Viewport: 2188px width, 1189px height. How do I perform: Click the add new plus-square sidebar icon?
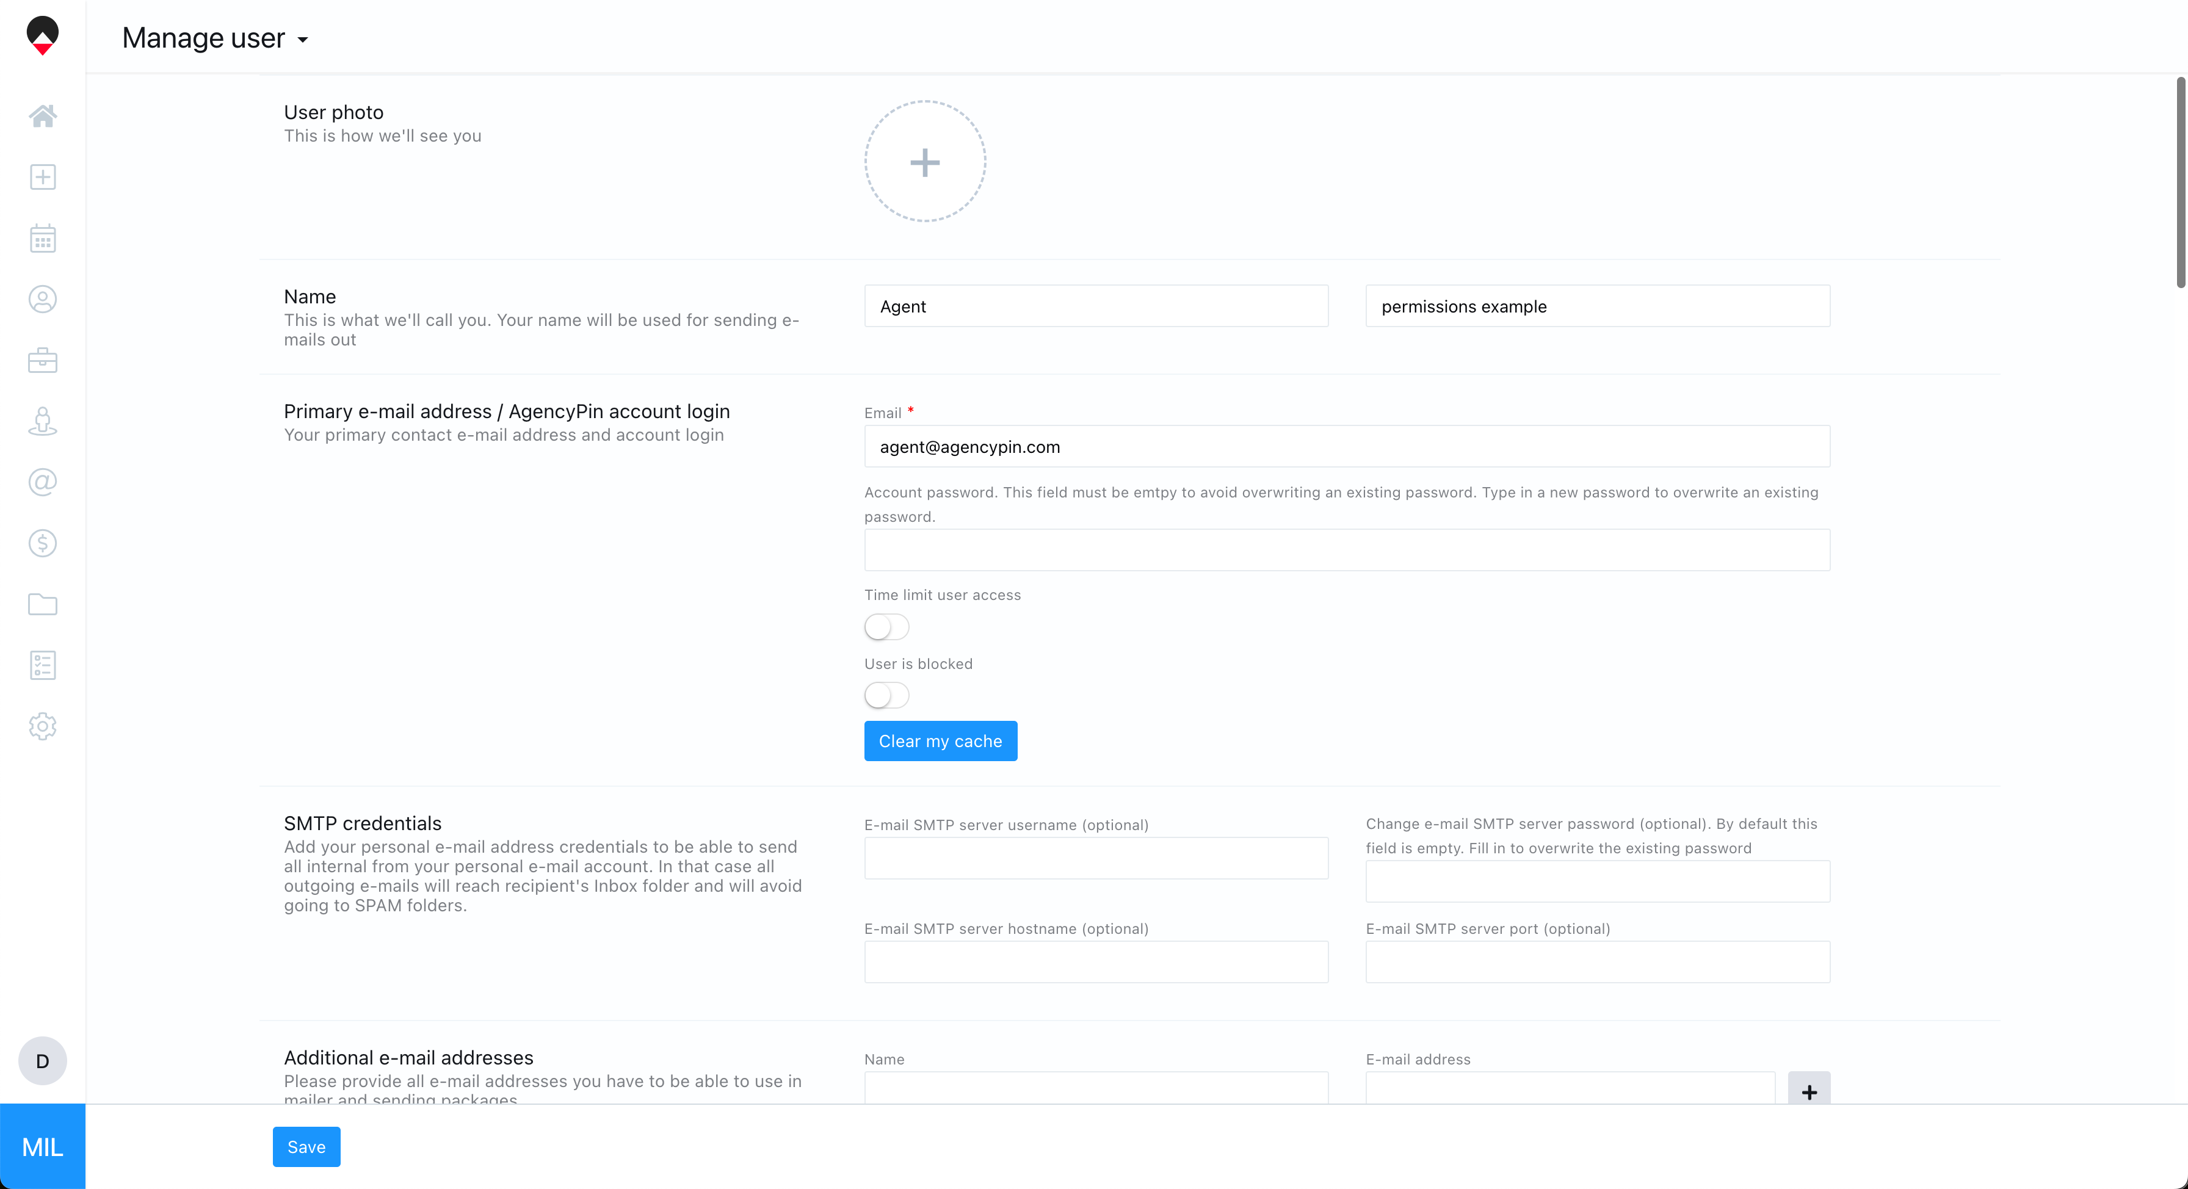(43, 176)
